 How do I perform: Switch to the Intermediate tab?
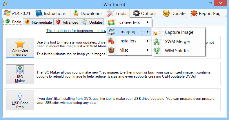click(x=38, y=22)
